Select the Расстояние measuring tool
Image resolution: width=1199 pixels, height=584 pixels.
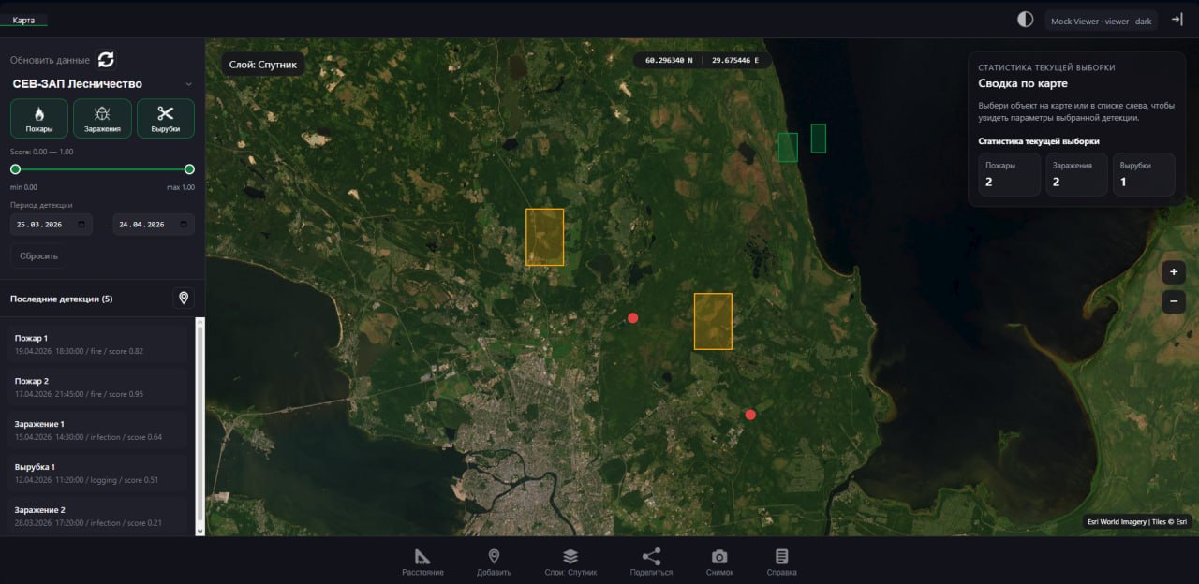click(422, 562)
